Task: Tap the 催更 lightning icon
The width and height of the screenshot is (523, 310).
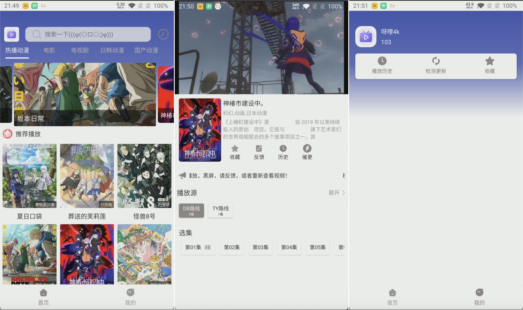Action: coord(307,149)
